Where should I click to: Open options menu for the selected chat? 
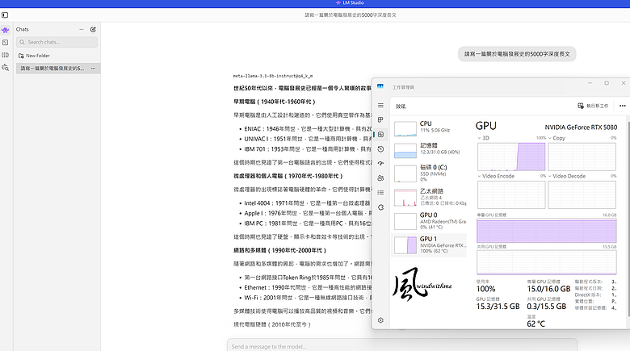(93, 69)
